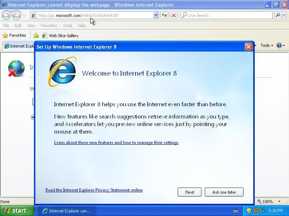Open the Help menu
This screenshot has width=289, height=216.
tap(82, 26)
